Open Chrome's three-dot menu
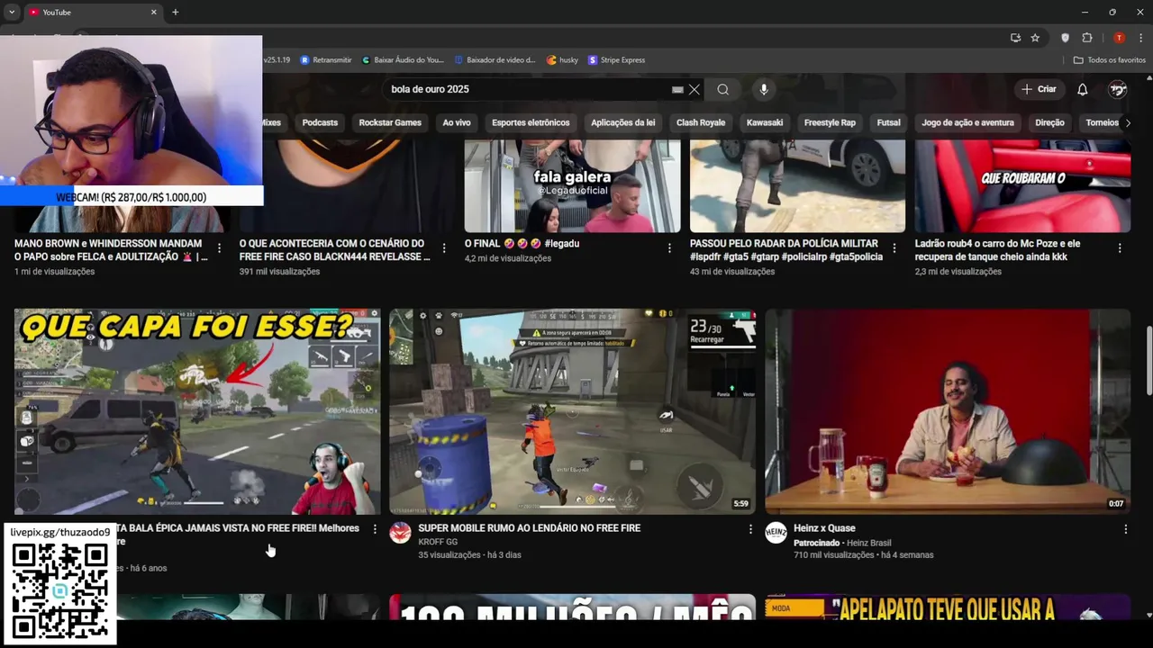This screenshot has width=1153, height=648. coord(1141,38)
